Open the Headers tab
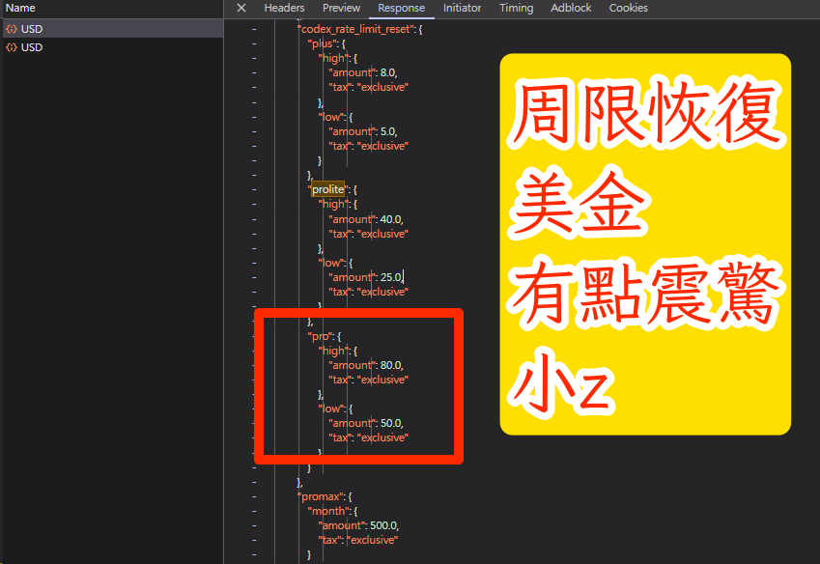 284,8
